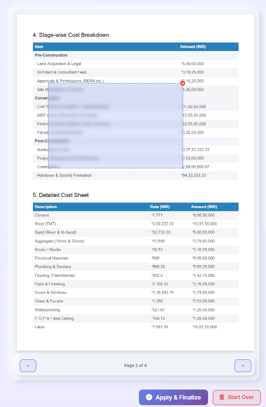Click amount 15,81,25,000 for Labor
Screen dimensions: 266x407
[x=205, y=327]
